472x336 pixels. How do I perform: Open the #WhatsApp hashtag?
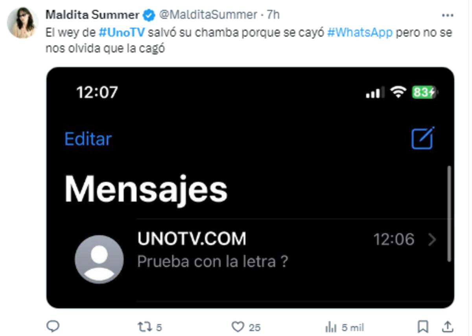(x=360, y=33)
